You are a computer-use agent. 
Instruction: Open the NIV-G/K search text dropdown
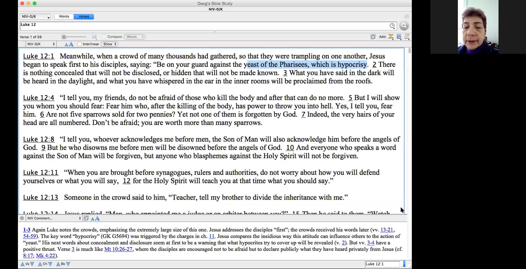point(35,17)
